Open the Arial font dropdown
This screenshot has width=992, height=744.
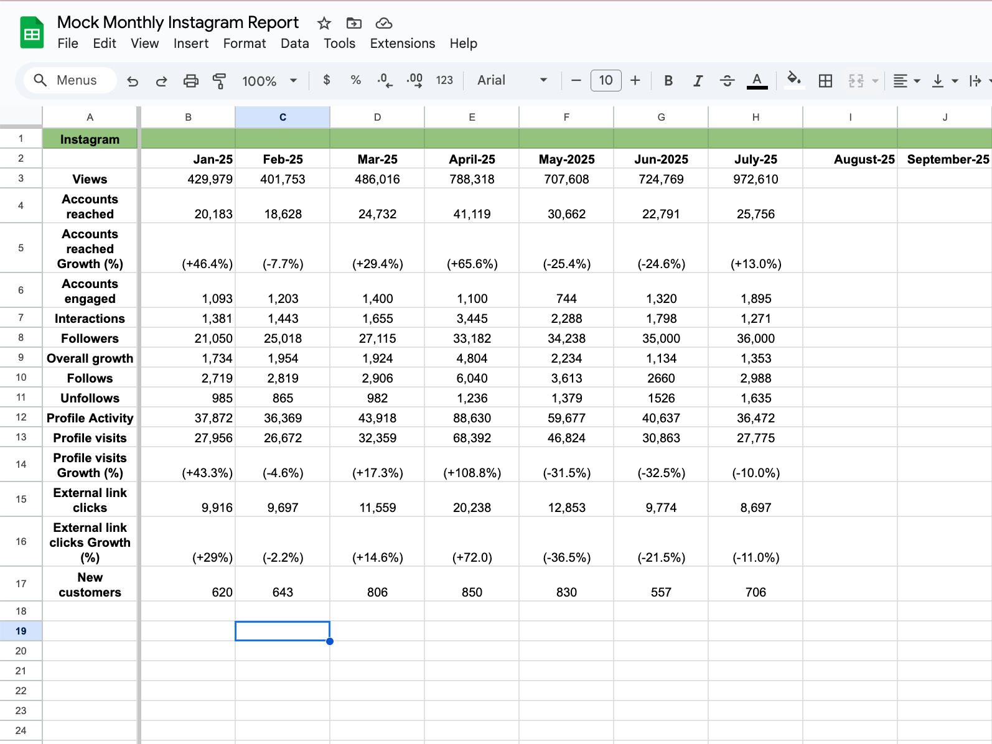512,80
